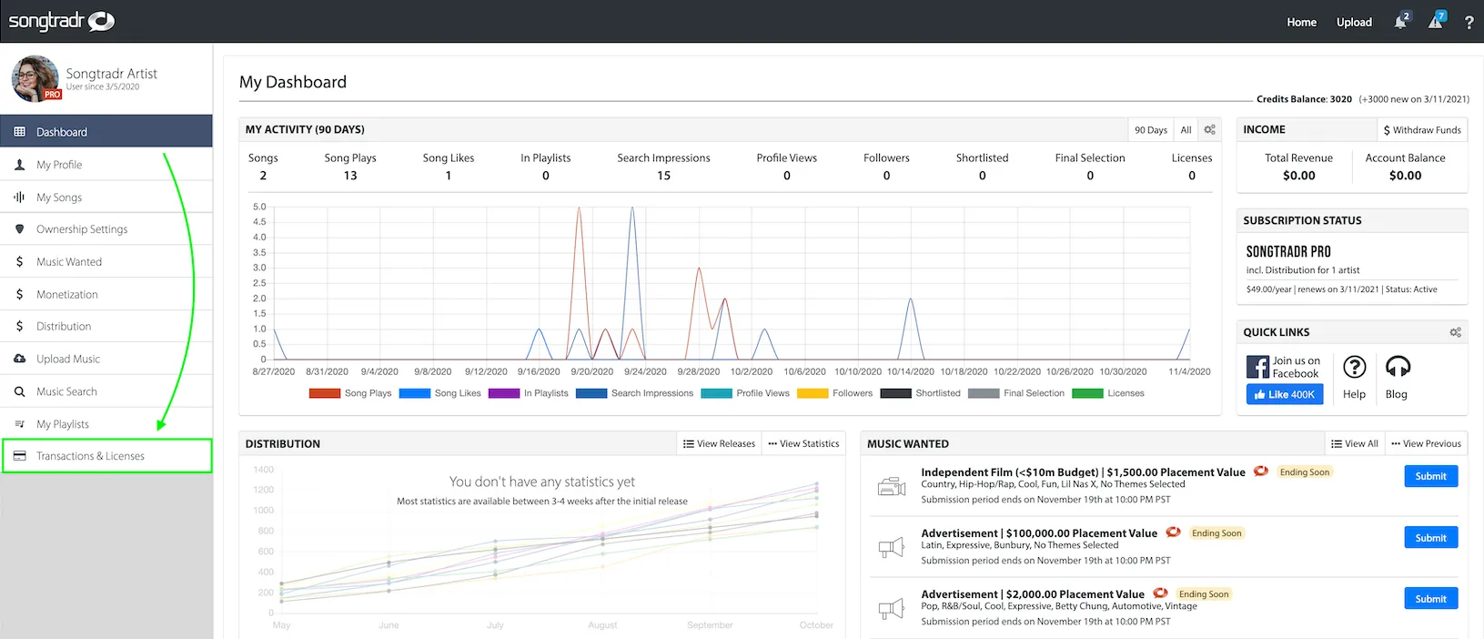Screen dimensions: 1484x639
Task: Open the View Previous ellipsis menu
Action: point(1426,444)
